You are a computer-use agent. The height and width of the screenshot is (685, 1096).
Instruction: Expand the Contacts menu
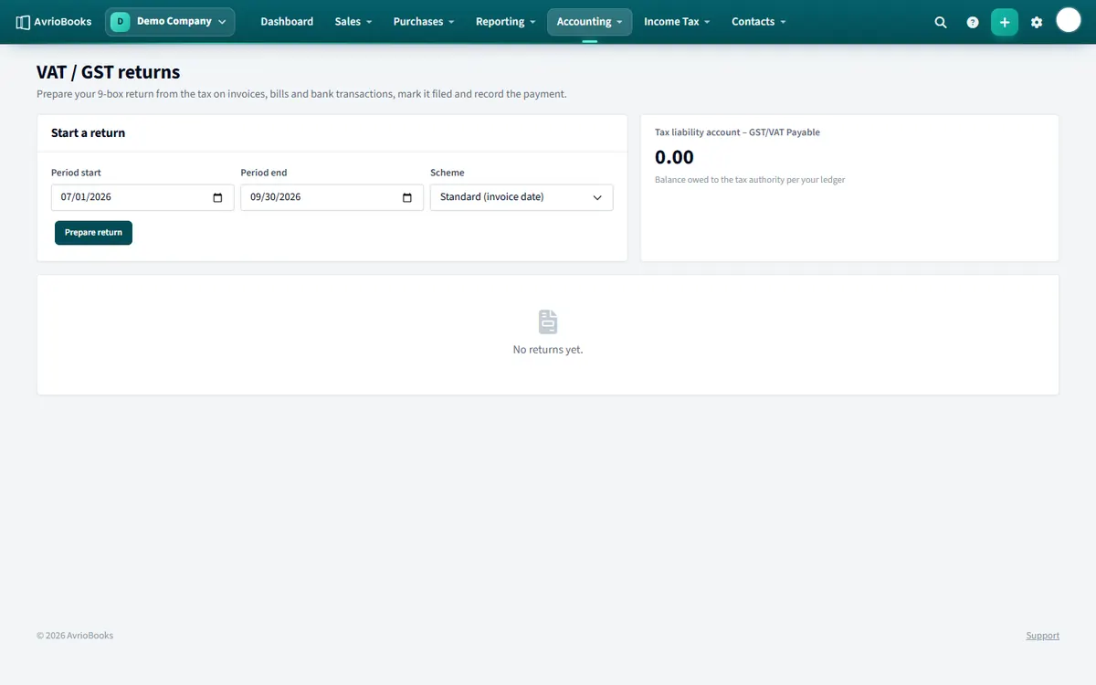[x=758, y=22]
